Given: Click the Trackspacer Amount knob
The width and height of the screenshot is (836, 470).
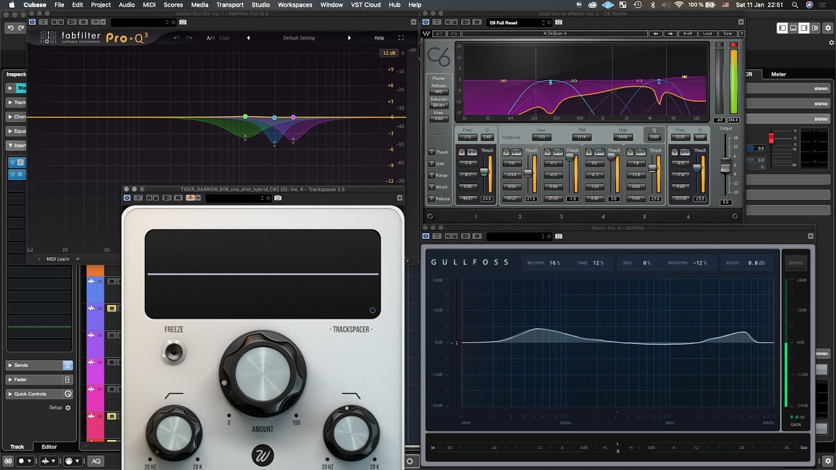Looking at the screenshot, I should 263,373.
